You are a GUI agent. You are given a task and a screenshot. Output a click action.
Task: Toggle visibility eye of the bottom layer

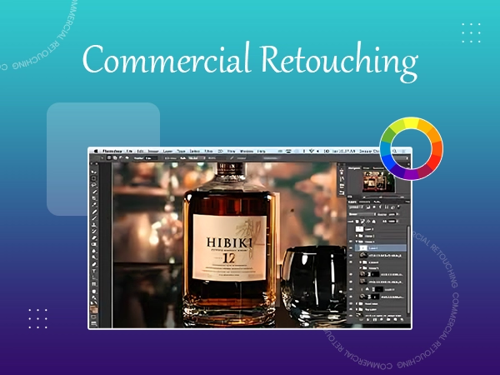pyautogui.click(x=350, y=315)
